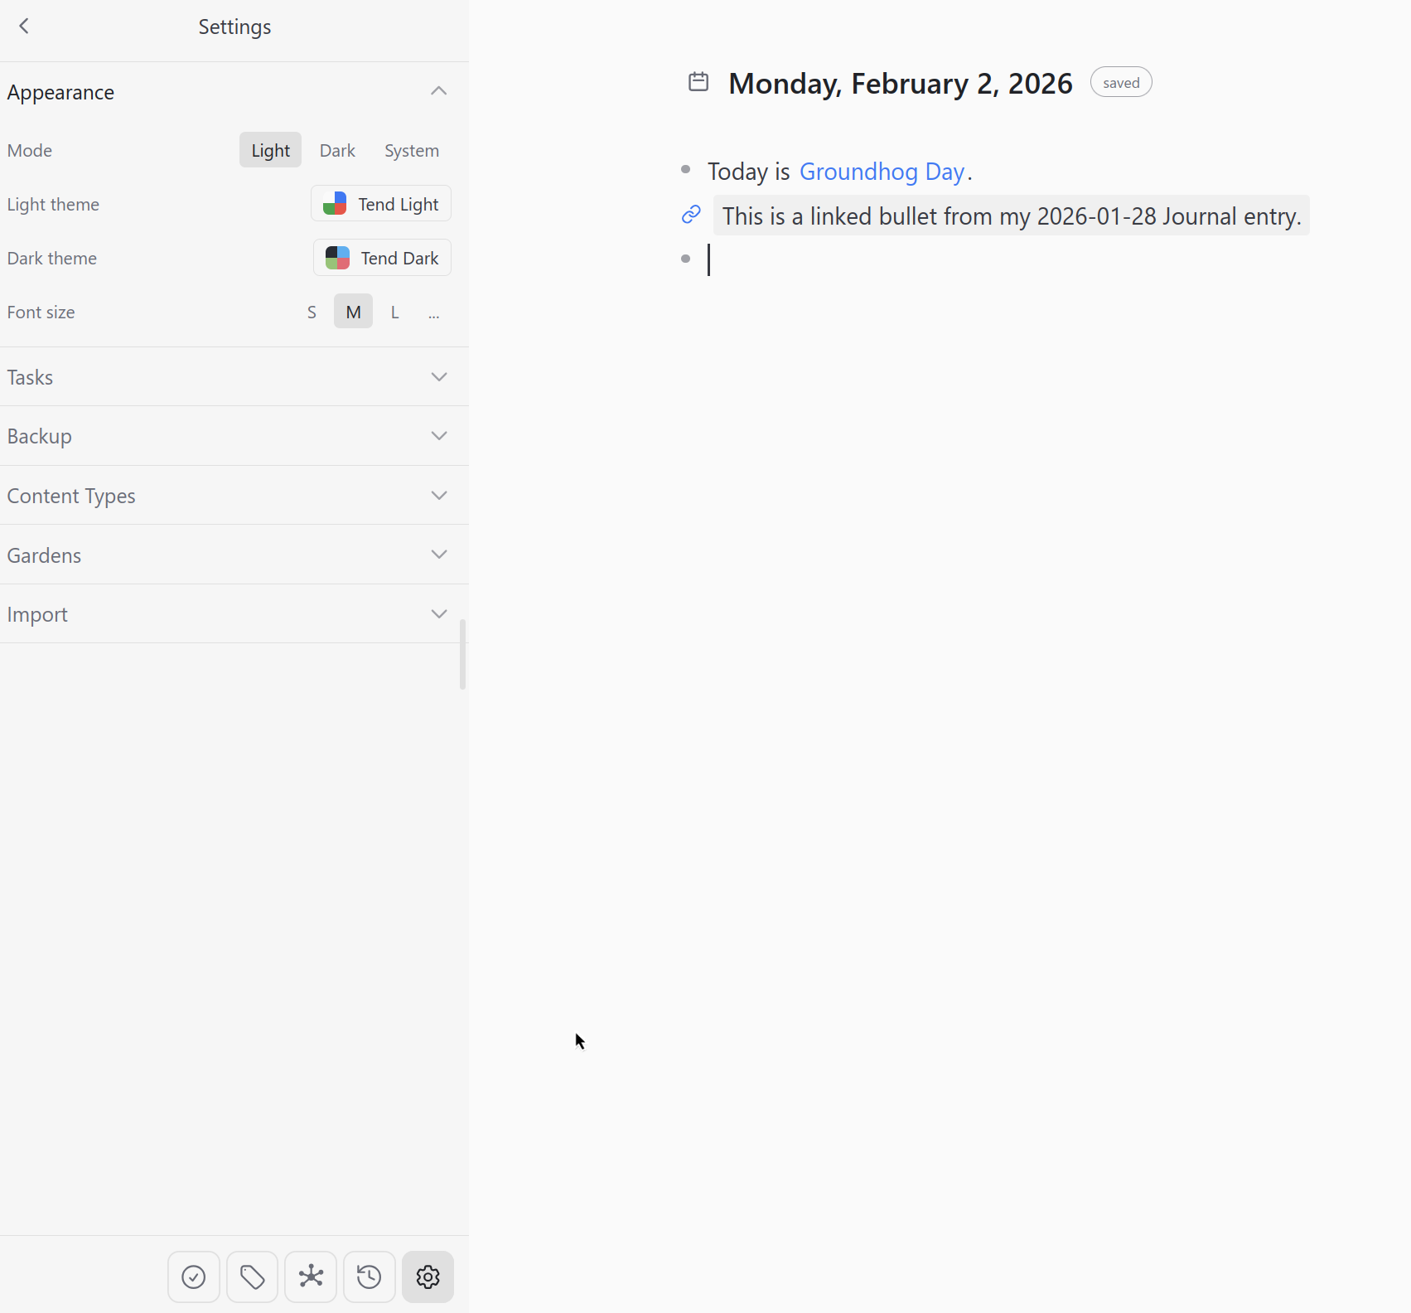Open the history clock icon in bottom toolbar
1411x1313 pixels.
(370, 1277)
